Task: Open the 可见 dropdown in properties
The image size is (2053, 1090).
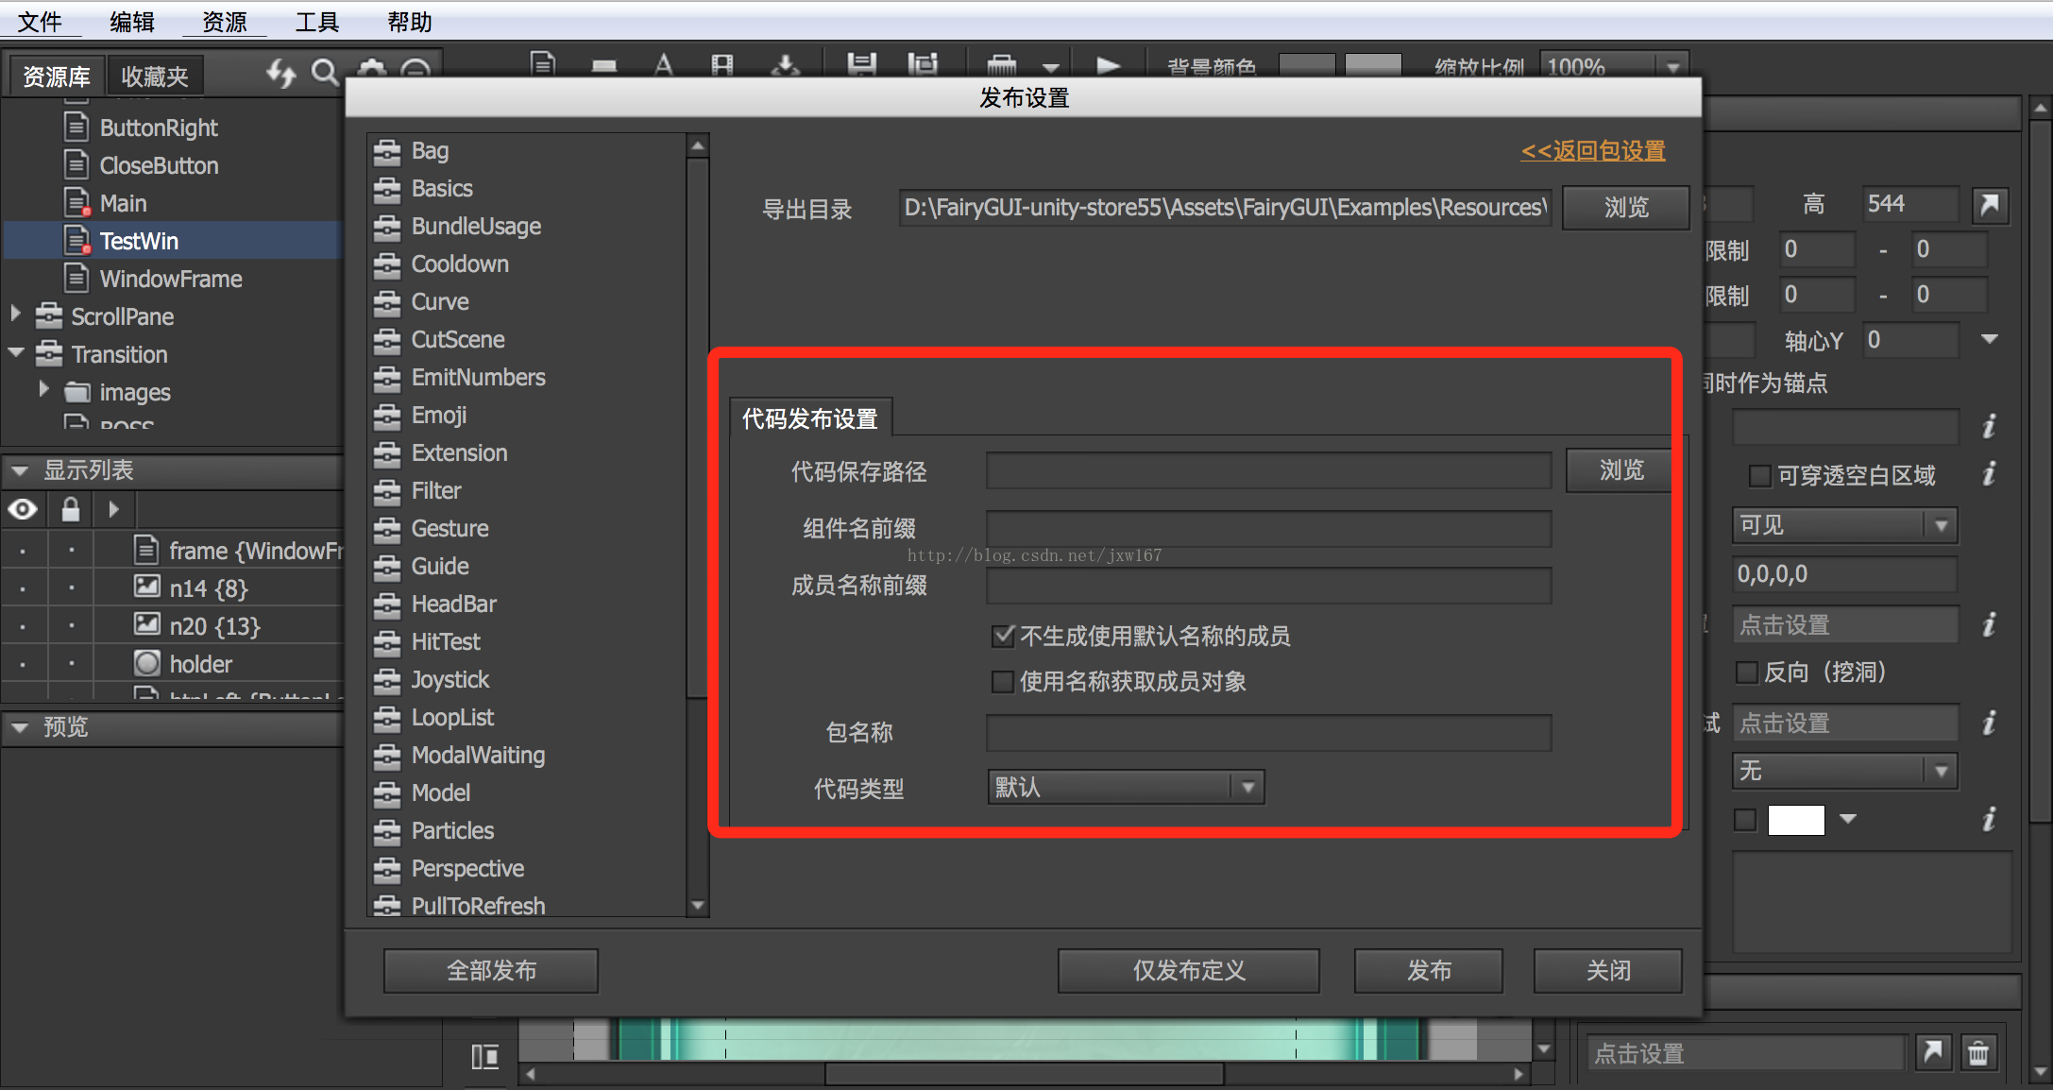Action: click(x=1843, y=525)
